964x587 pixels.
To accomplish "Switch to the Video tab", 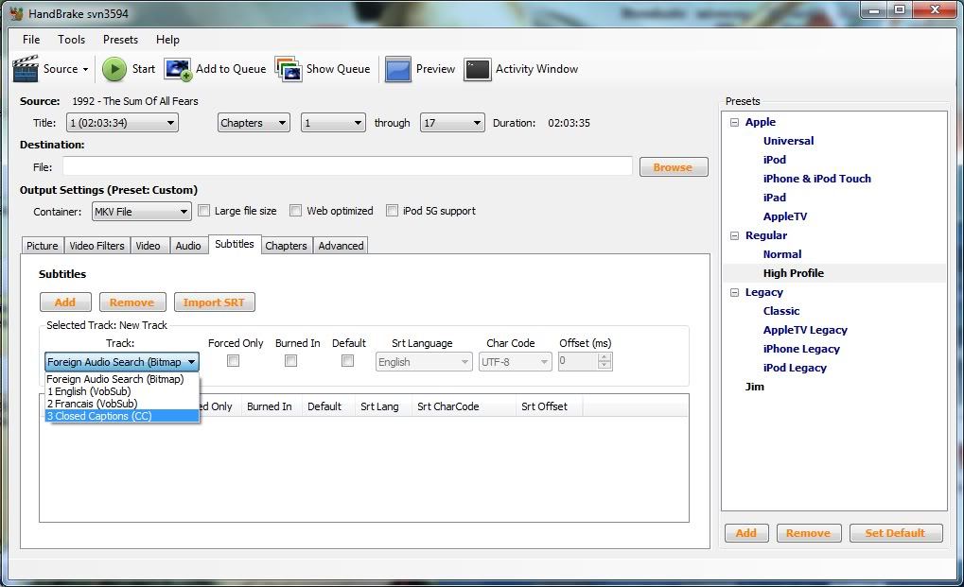I will point(148,246).
